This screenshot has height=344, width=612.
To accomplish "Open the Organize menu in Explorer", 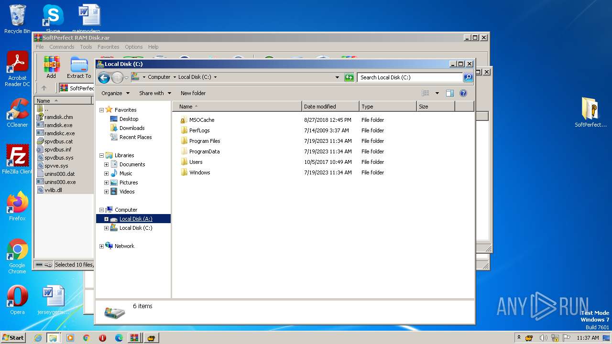I will [x=115, y=93].
